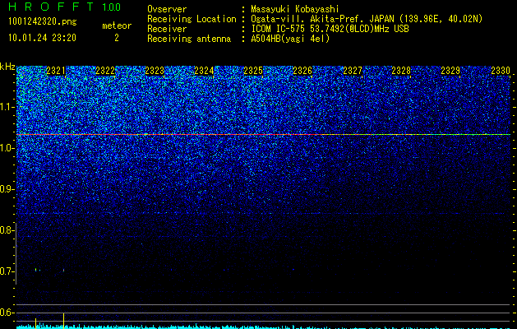Select the observer name Masayuki Kobayashi

pos(295,9)
